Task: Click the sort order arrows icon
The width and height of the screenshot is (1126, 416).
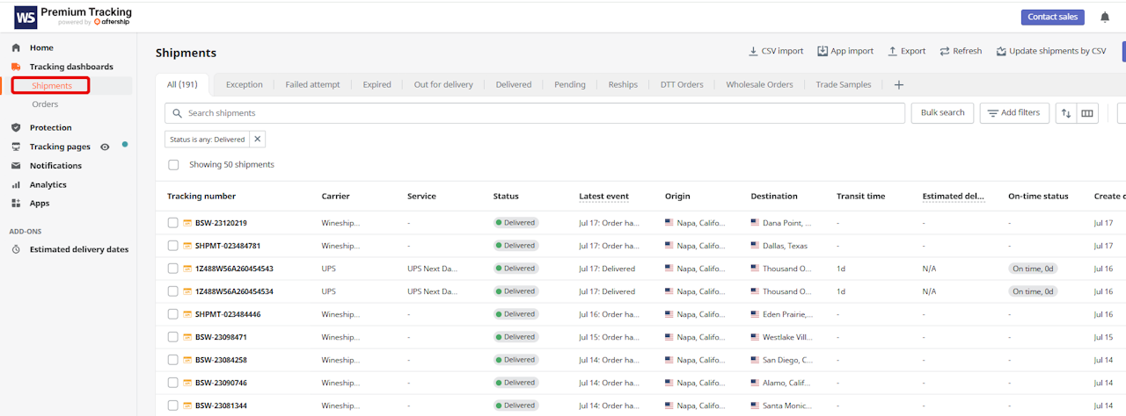Action: click(x=1066, y=113)
